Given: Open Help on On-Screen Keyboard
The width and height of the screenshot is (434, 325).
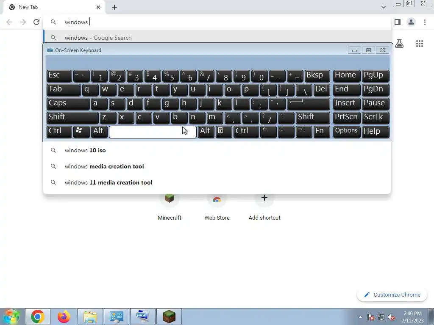Looking at the screenshot, I should (x=376, y=132).
